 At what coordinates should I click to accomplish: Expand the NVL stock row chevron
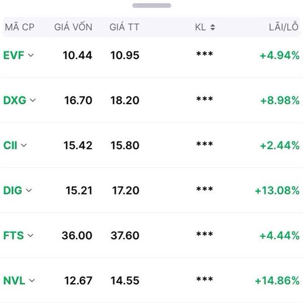(x=32, y=280)
